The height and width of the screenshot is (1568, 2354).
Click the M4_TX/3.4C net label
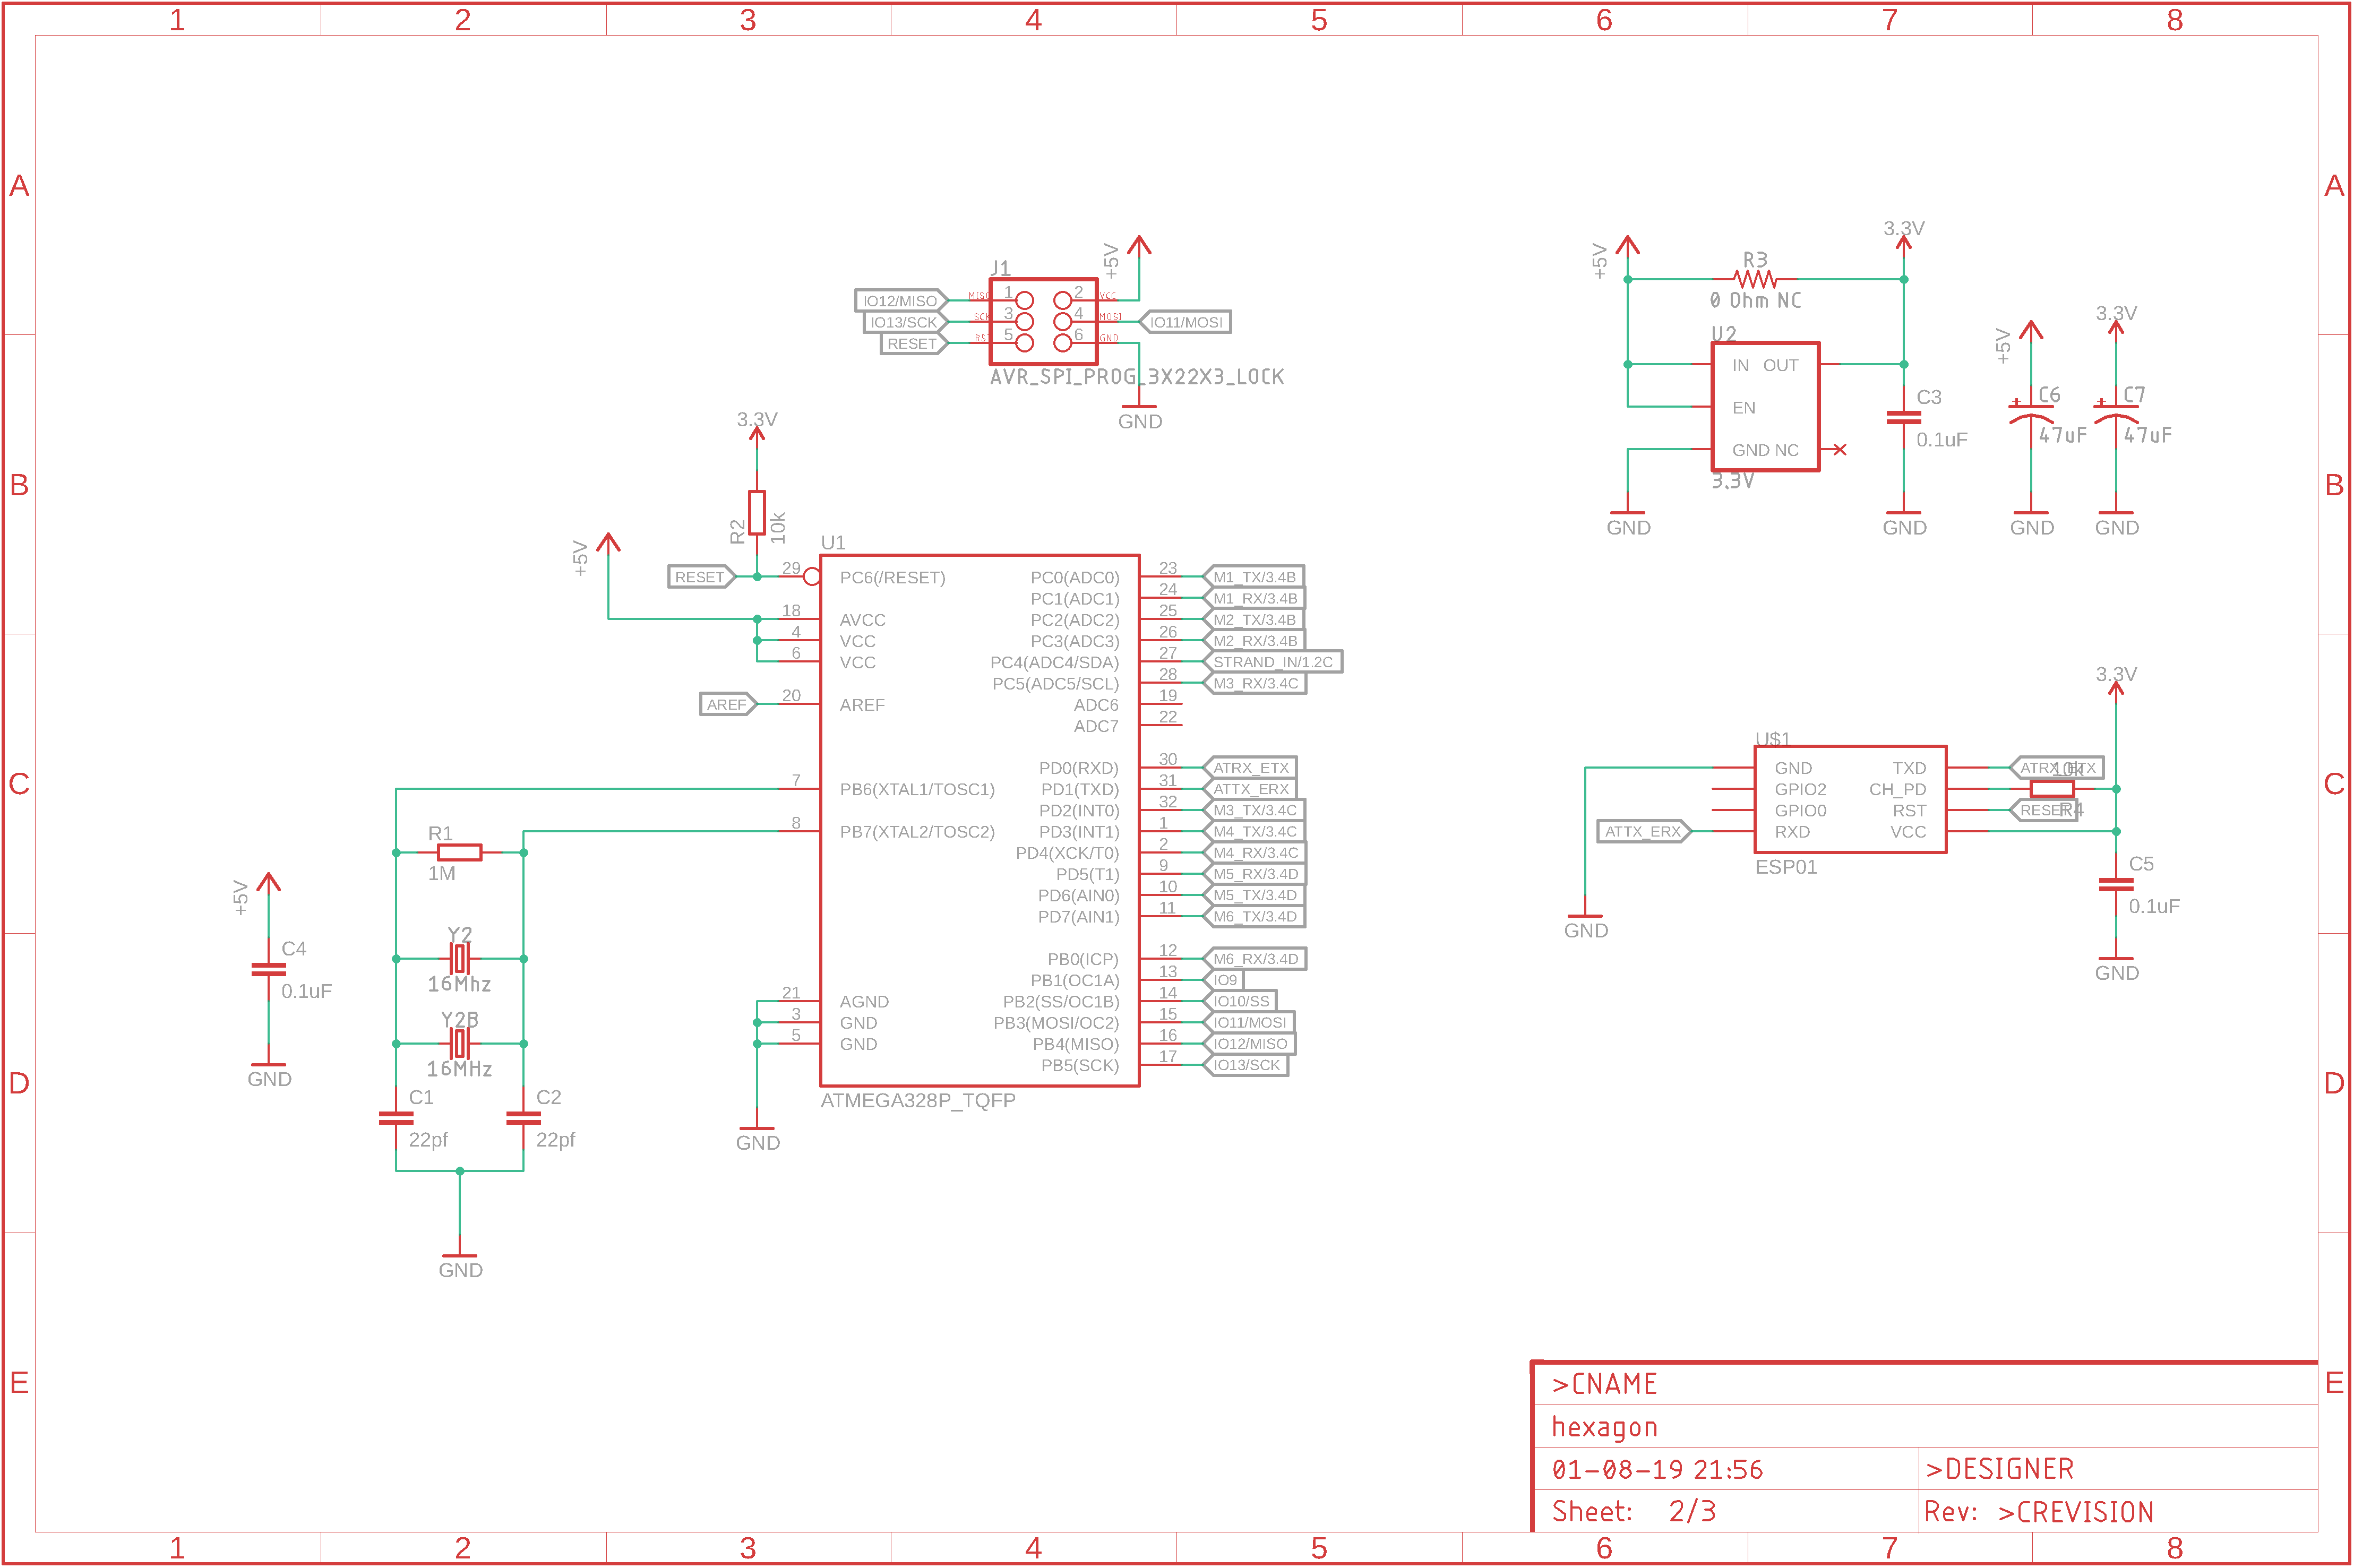(x=1254, y=831)
